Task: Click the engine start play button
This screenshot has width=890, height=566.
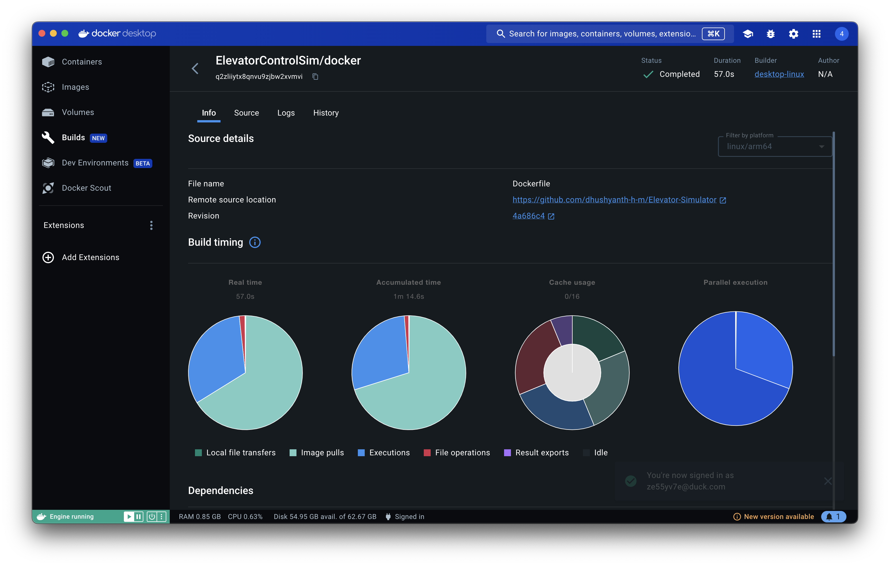Action: point(129,516)
